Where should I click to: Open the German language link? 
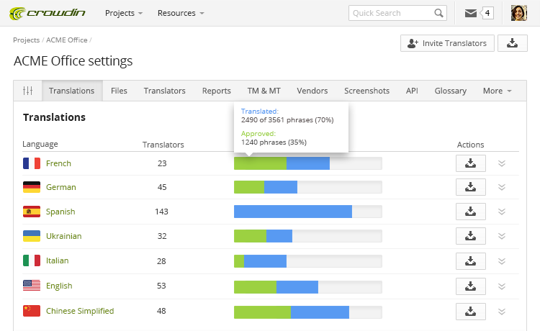point(61,187)
